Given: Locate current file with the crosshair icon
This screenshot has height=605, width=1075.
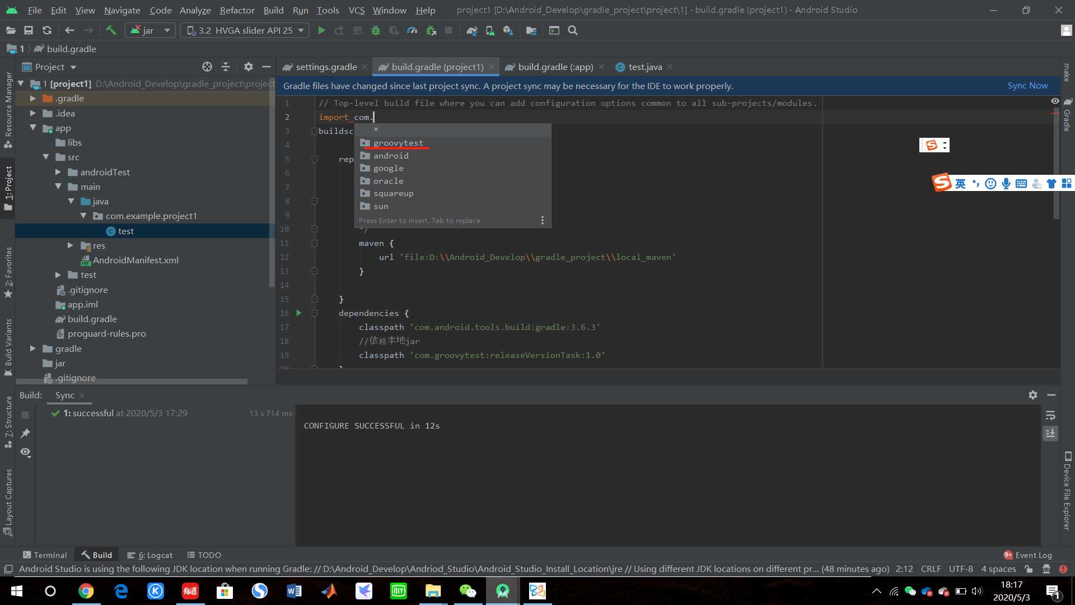Looking at the screenshot, I should pyautogui.click(x=207, y=67).
